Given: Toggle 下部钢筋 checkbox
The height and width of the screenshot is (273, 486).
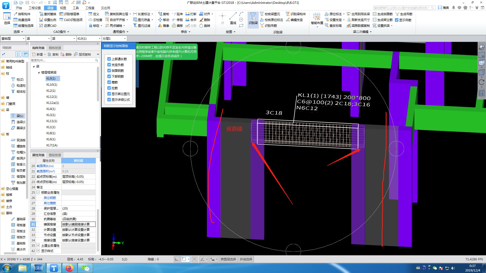Looking at the screenshot, I should click(109, 76).
